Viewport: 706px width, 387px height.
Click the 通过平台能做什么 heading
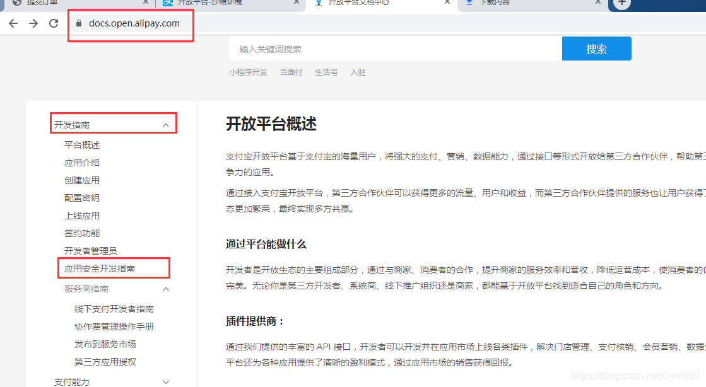(266, 245)
